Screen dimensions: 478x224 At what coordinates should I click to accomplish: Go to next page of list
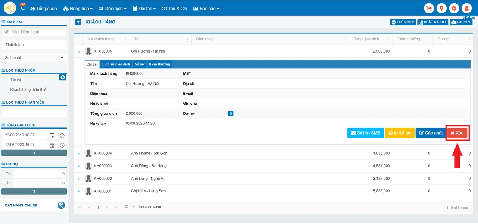coord(107,207)
